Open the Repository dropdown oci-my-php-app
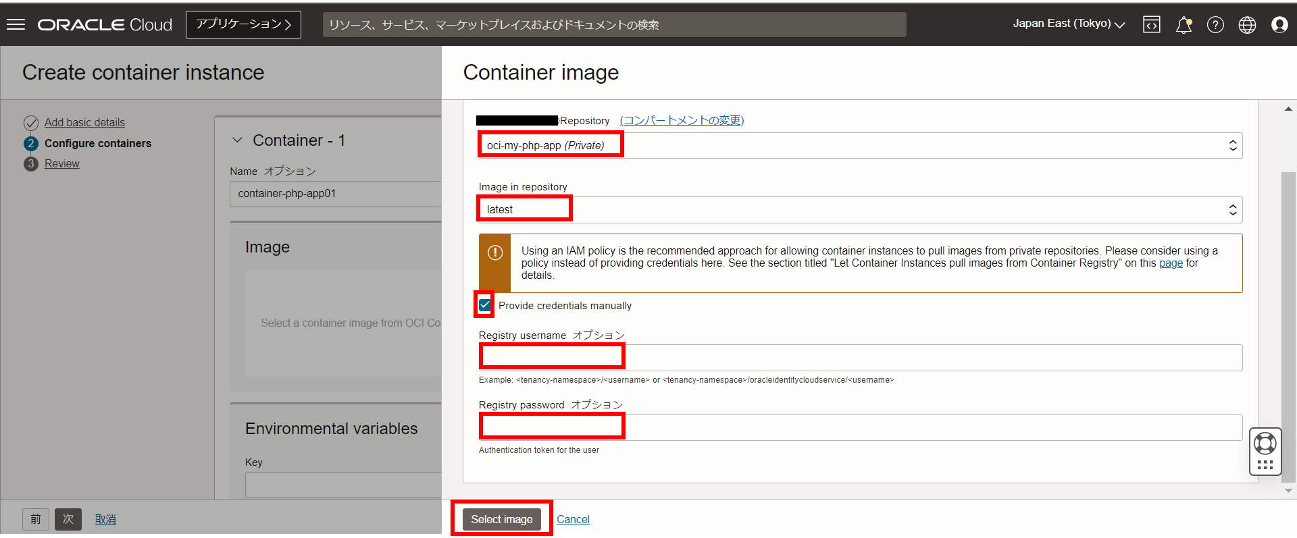This screenshot has width=1297, height=538. click(x=860, y=145)
